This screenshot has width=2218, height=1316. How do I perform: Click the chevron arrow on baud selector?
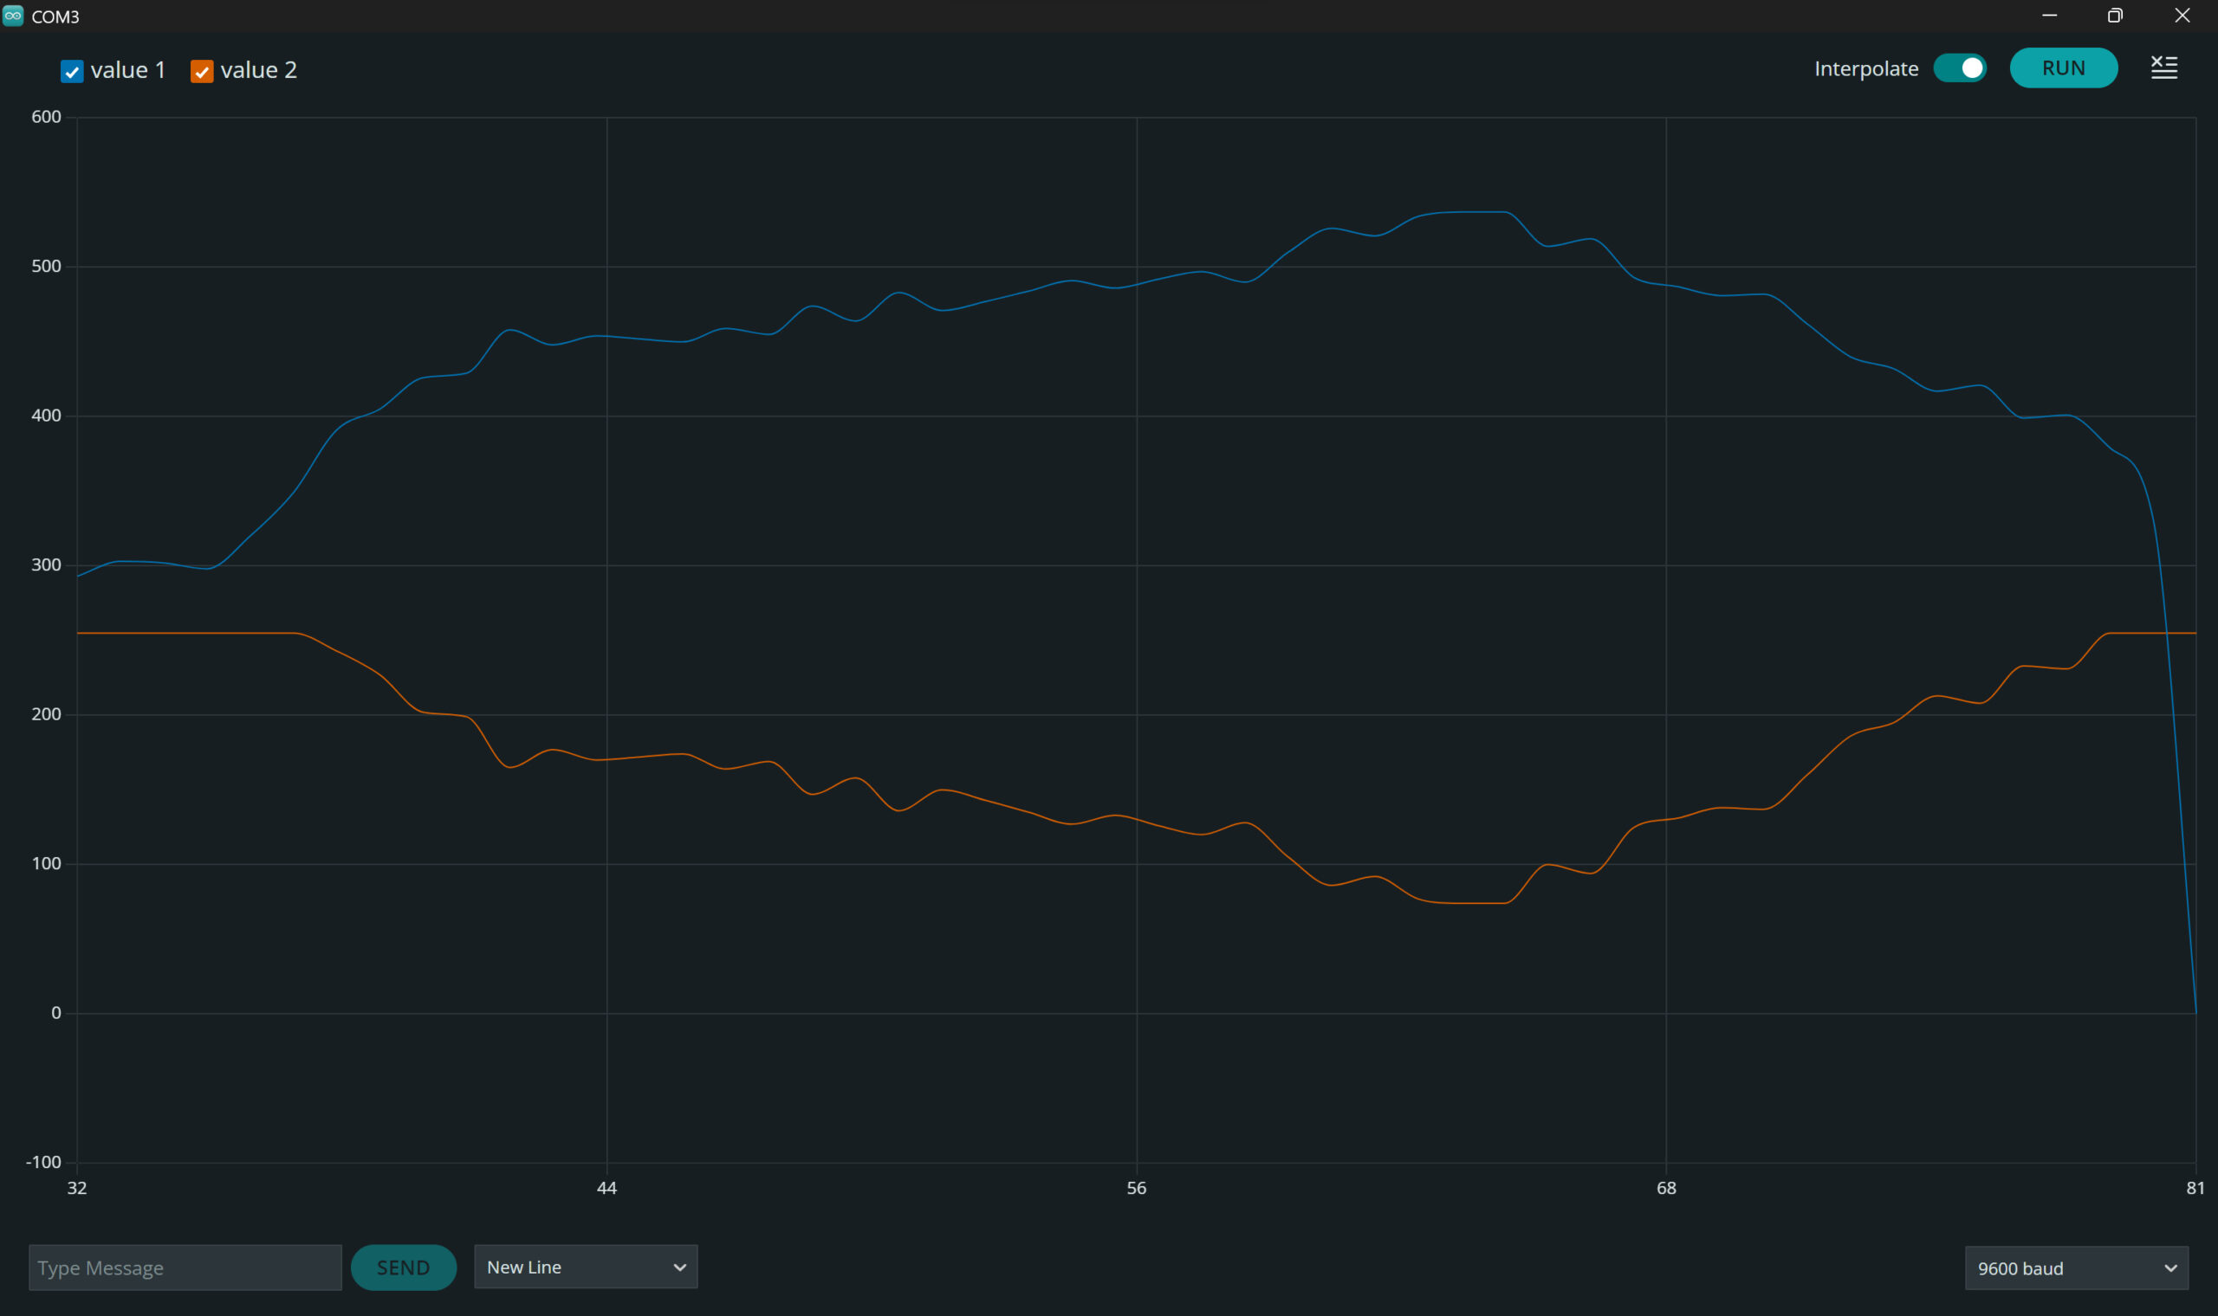tap(2170, 1269)
